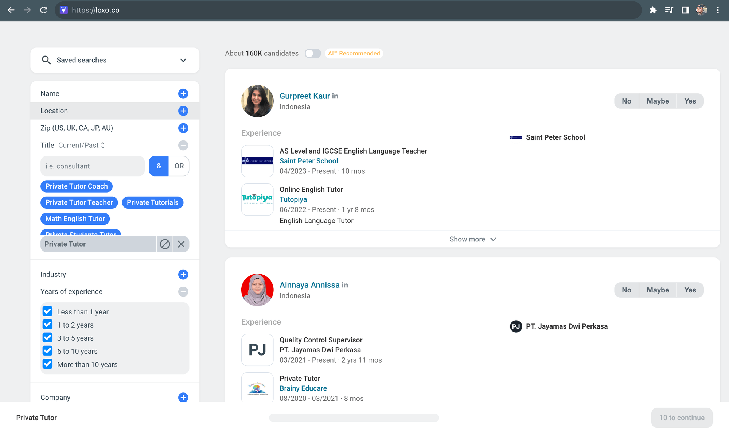The height and width of the screenshot is (434, 729).
Task: Select the & mode for title matching
Action: pyautogui.click(x=159, y=166)
